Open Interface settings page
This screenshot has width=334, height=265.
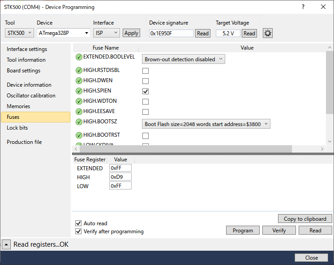coord(27,49)
